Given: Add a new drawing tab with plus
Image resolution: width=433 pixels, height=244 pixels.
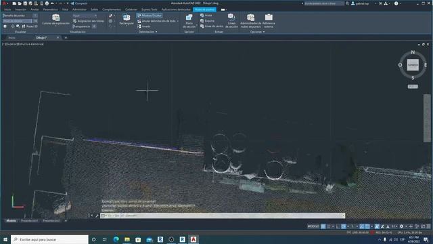Looking at the screenshot, I should (x=66, y=38).
